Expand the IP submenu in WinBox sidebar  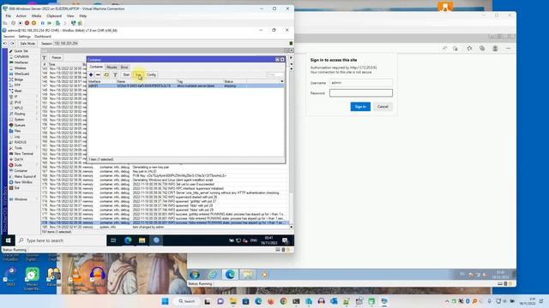(15, 97)
